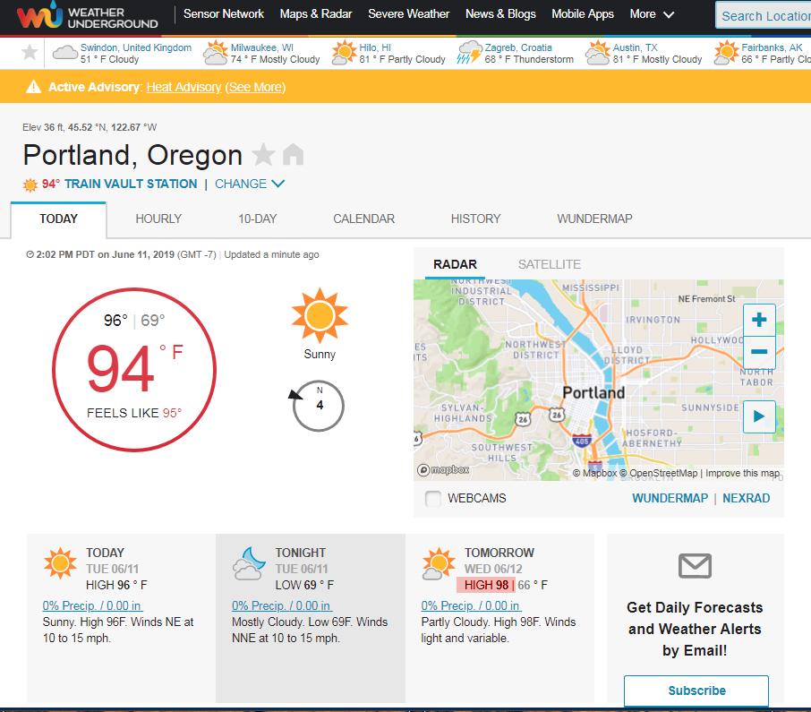The height and width of the screenshot is (712, 811).
Task: Open the Wundermap tab
Action: pos(594,219)
